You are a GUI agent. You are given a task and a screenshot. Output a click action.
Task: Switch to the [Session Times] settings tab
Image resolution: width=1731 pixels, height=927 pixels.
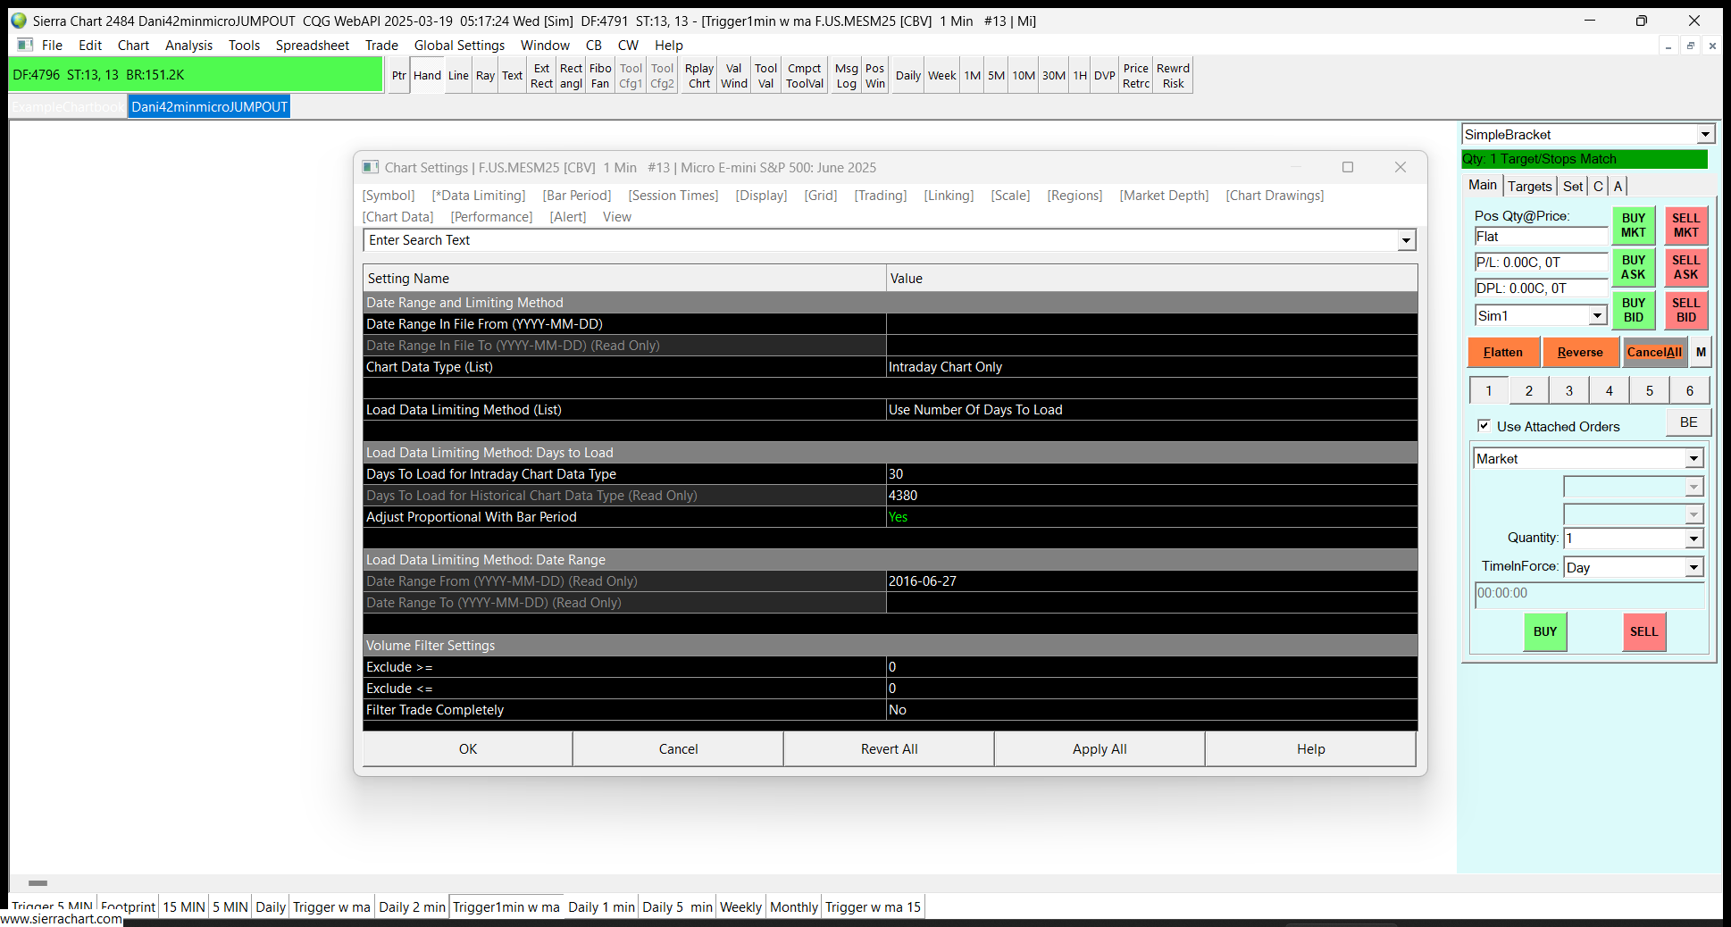(673, 196)
